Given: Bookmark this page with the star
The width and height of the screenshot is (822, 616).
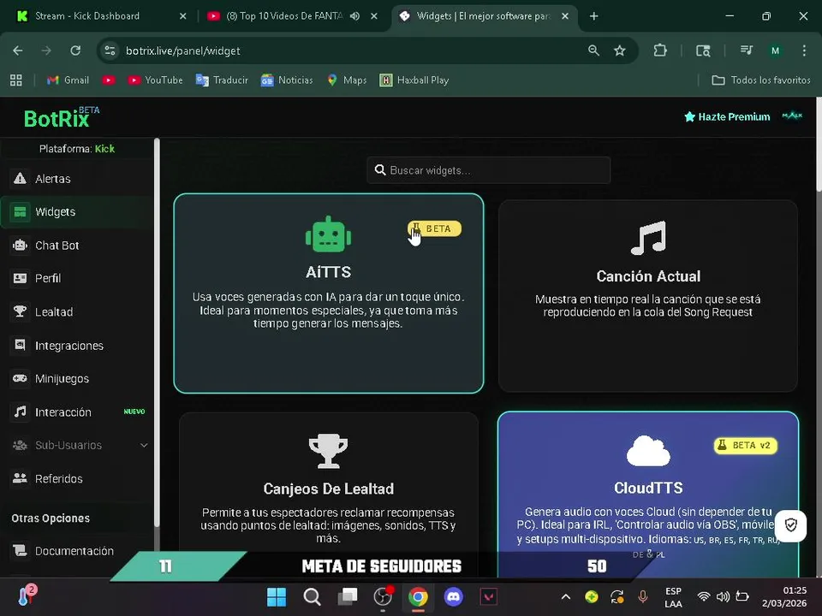Looking at the screenshot, I should click(620, 50).
